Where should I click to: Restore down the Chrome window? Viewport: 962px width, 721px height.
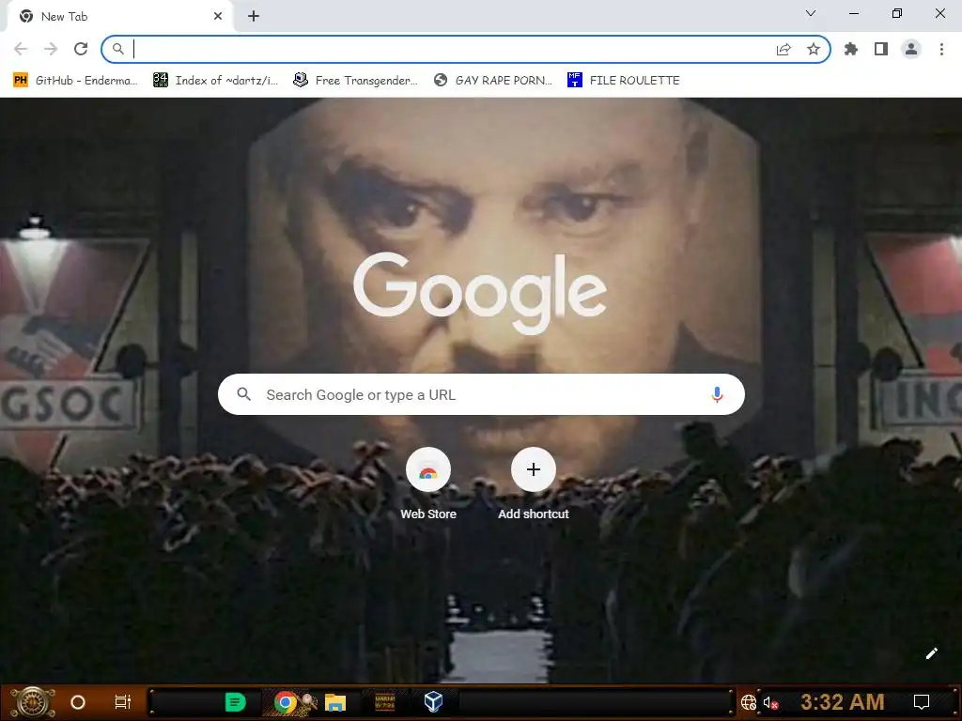(897, 13)
